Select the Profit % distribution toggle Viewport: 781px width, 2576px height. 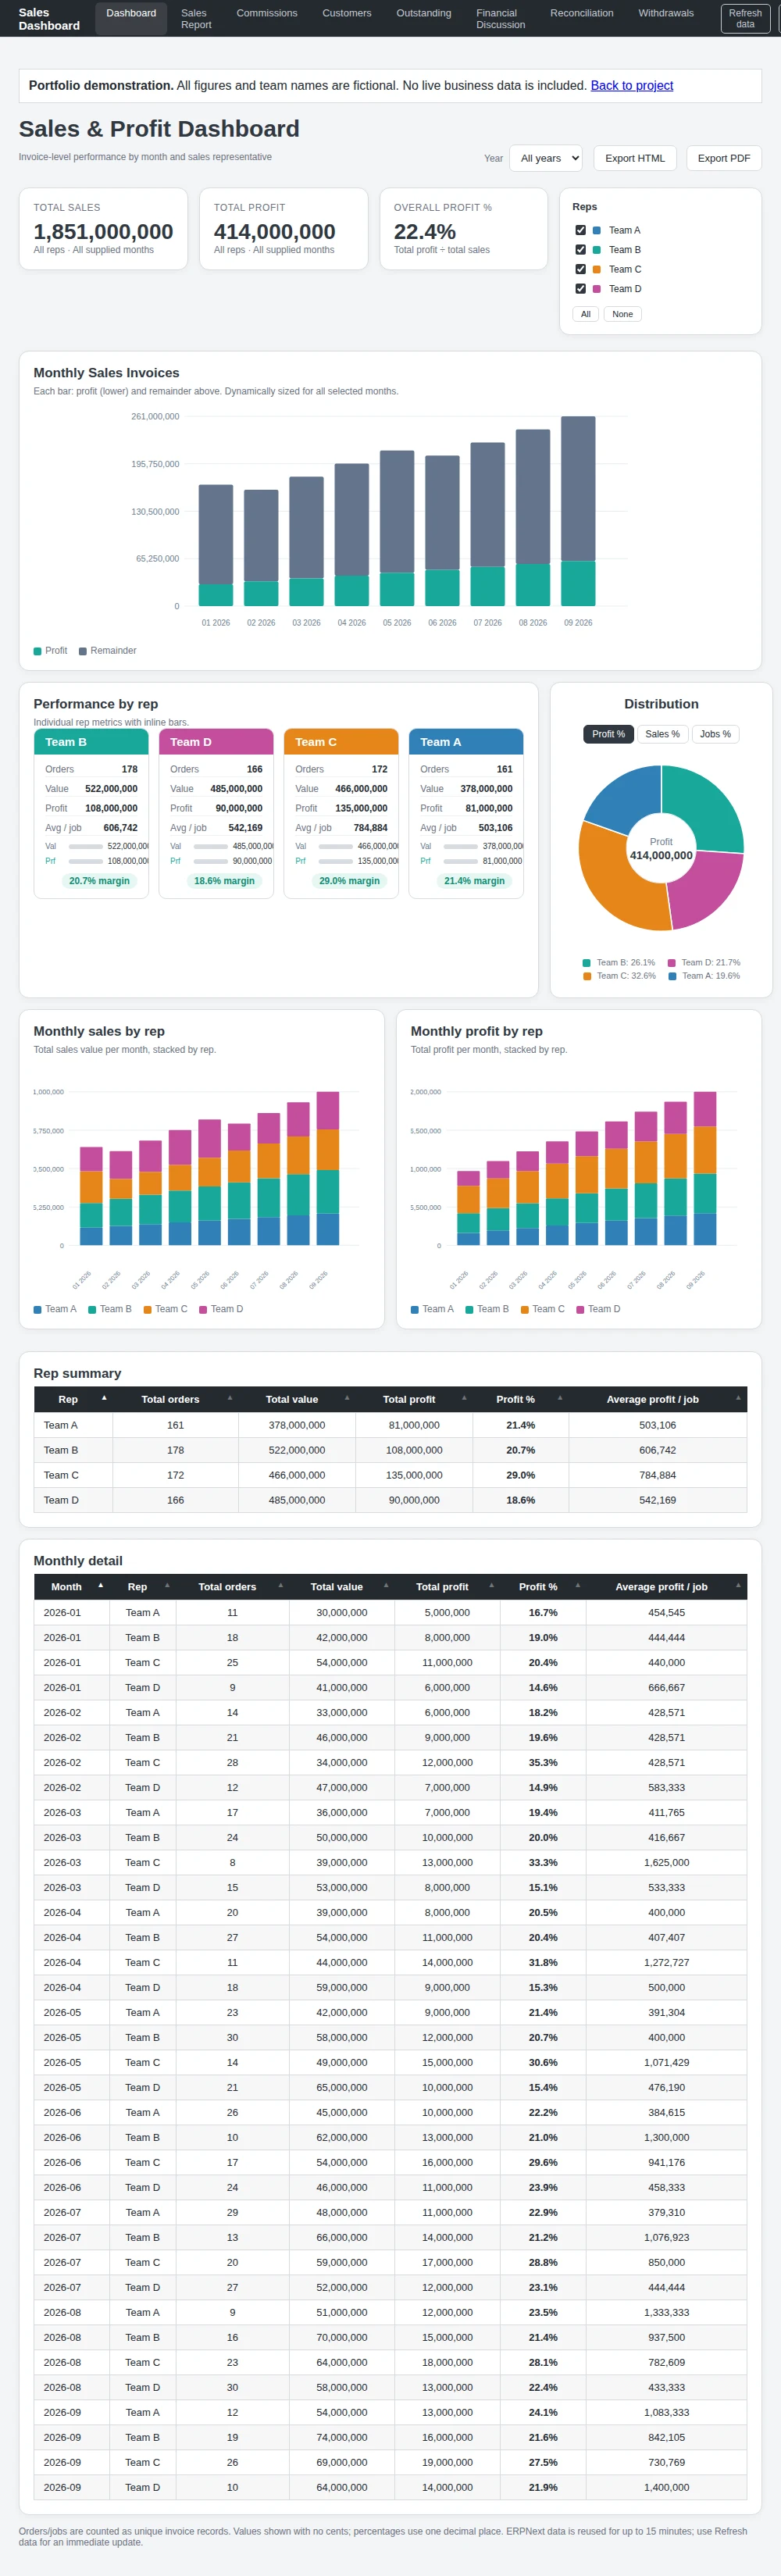coord(608,734)
